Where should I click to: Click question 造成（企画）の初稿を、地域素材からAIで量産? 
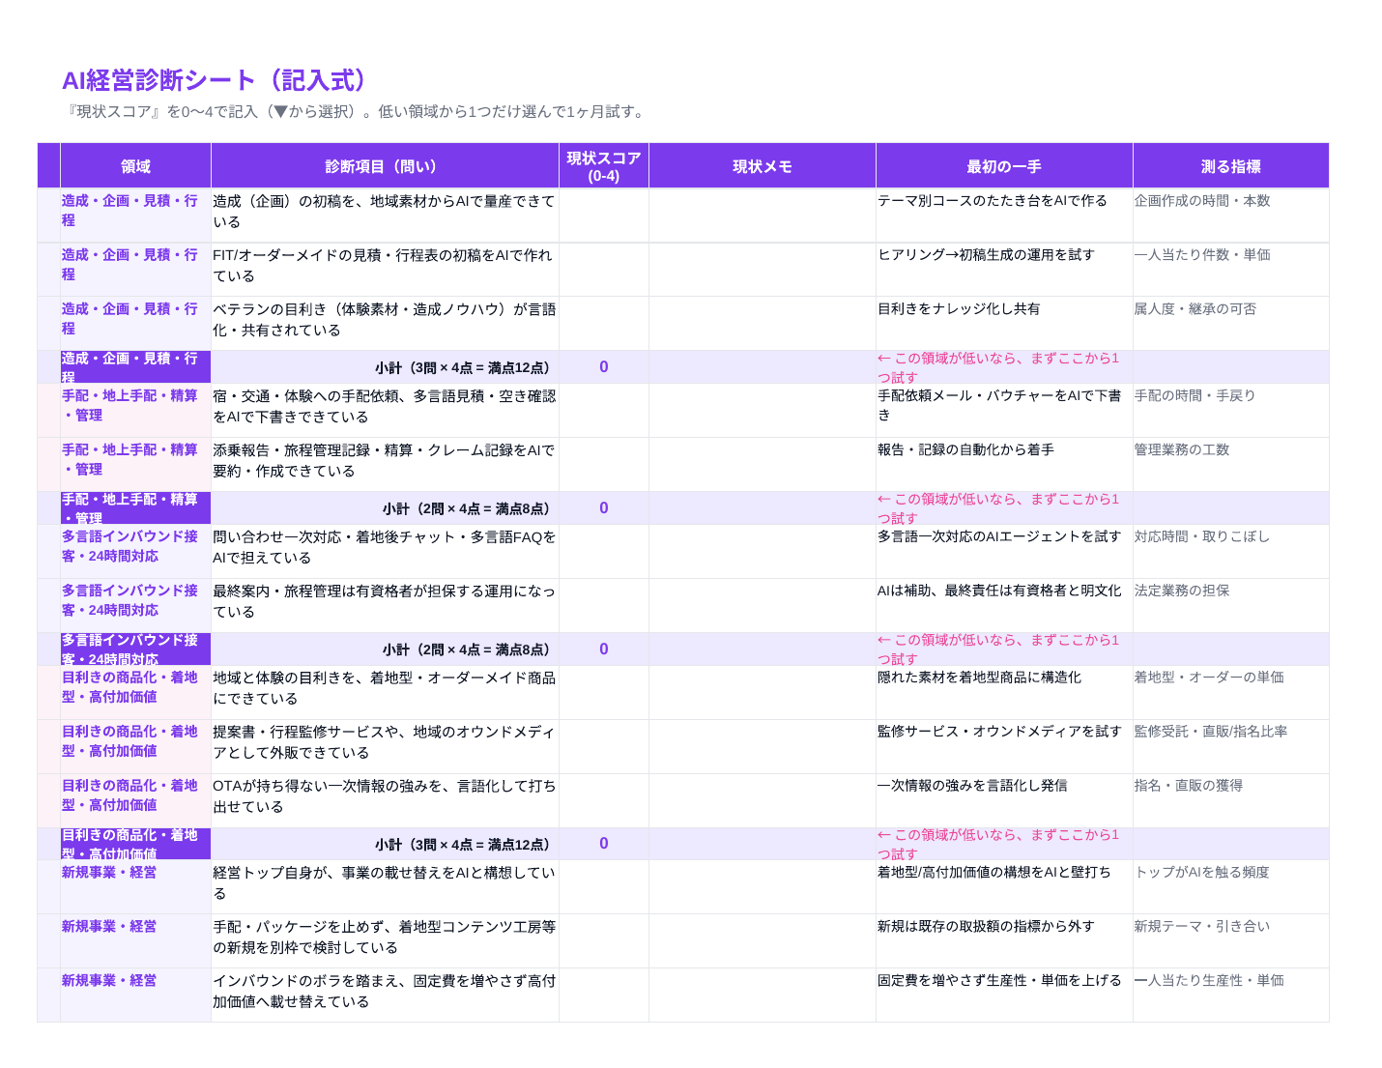(384, 211)
